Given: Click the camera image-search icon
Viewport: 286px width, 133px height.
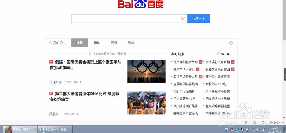Looking at the screenshot, I should coord(183,19).
